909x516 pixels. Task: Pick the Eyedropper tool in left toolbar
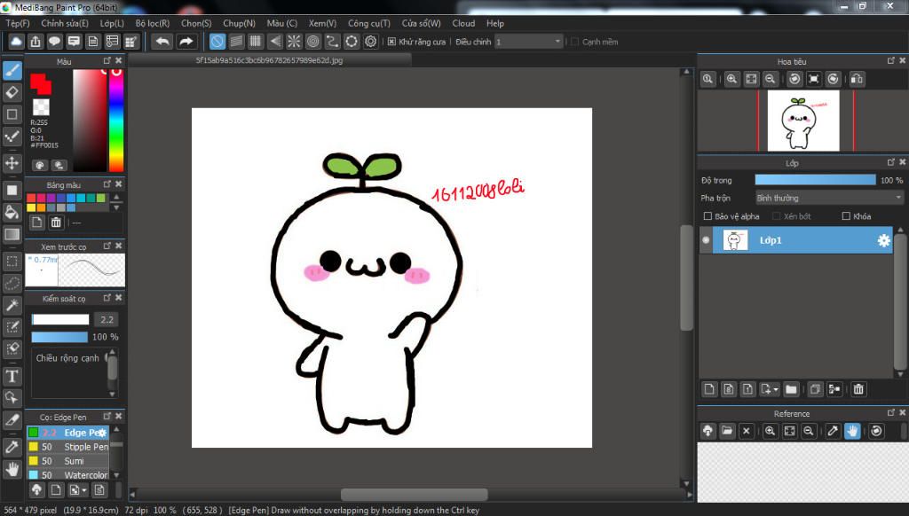(x=12, y=447)
